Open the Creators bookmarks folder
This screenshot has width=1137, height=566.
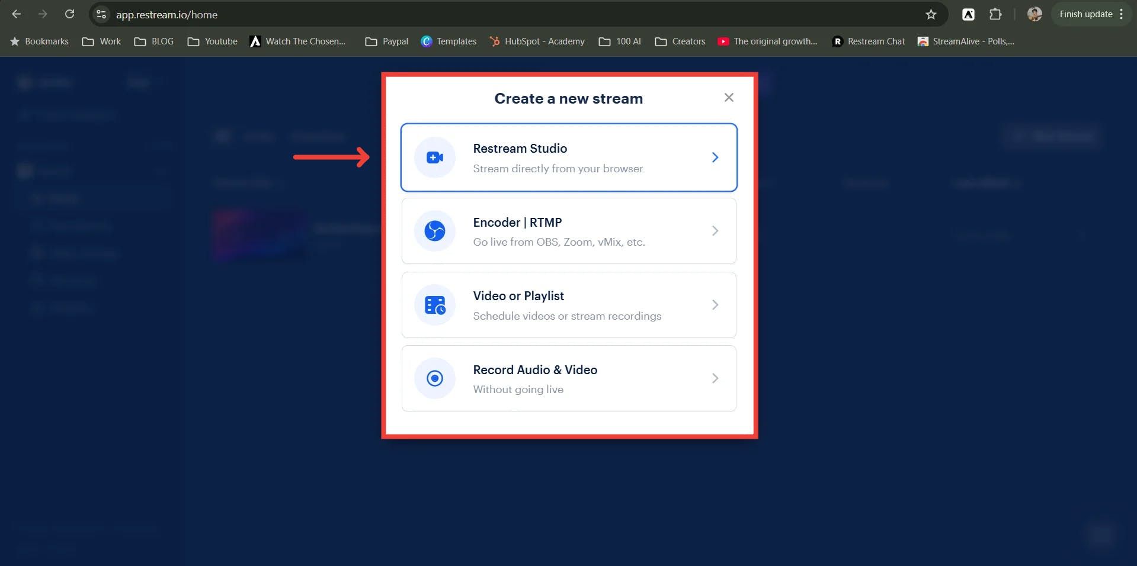tap(680, 41)
